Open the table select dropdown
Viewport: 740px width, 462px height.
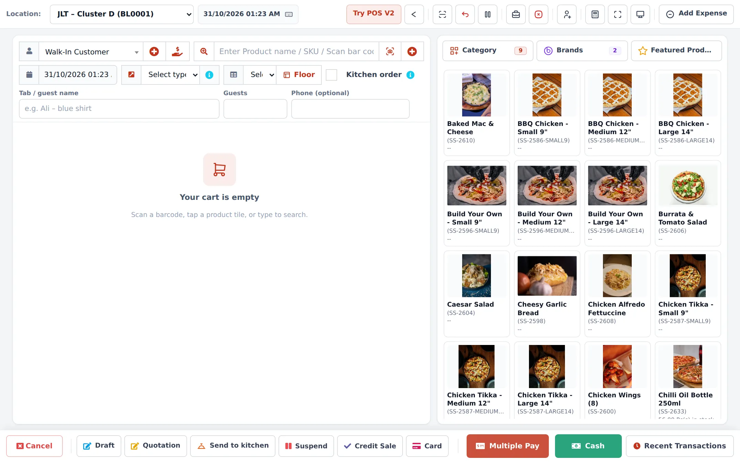260,75
